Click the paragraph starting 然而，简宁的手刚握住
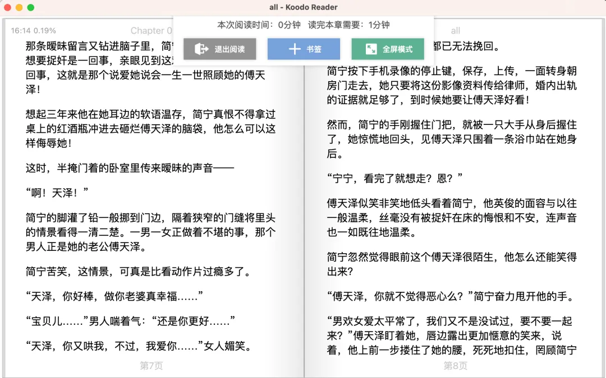606x378 pixels. tap(452, 139)
